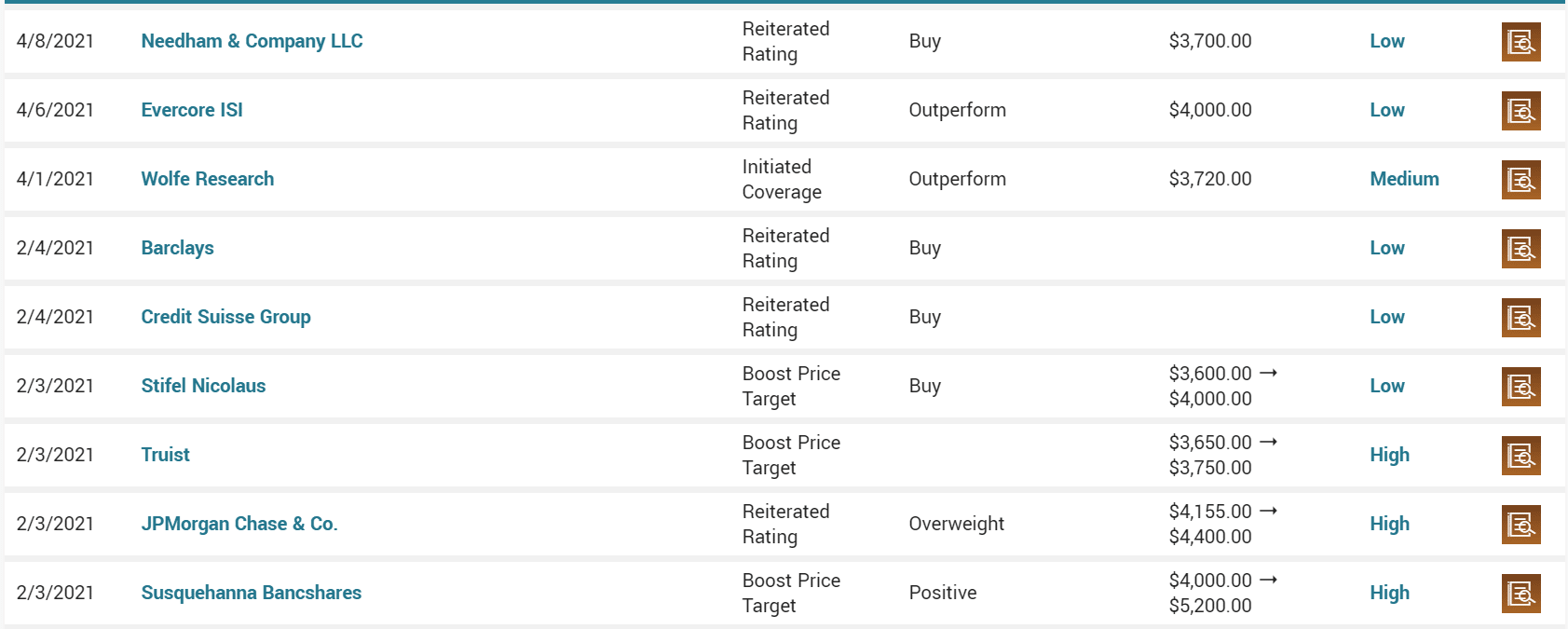Go to Credit Suisse Group page
Viewport: 1568px width, 629px height.
tap(225, 317)
